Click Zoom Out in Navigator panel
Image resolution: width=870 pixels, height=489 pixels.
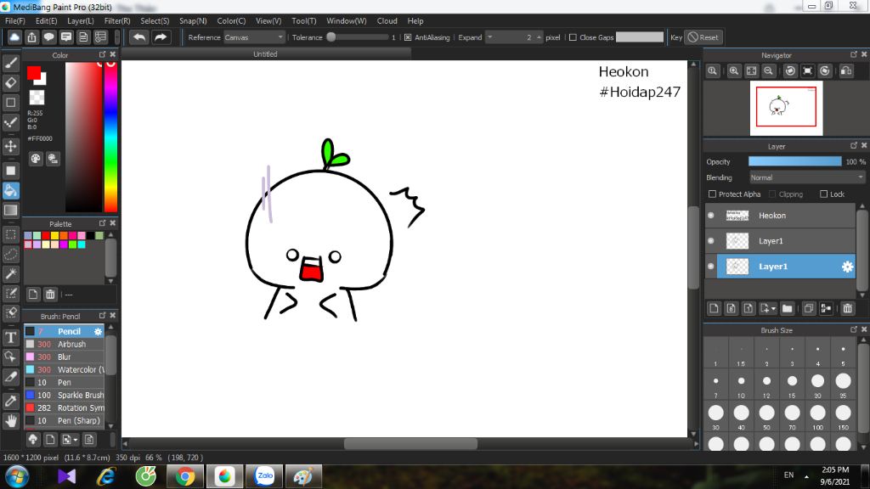tap(768, 71)
